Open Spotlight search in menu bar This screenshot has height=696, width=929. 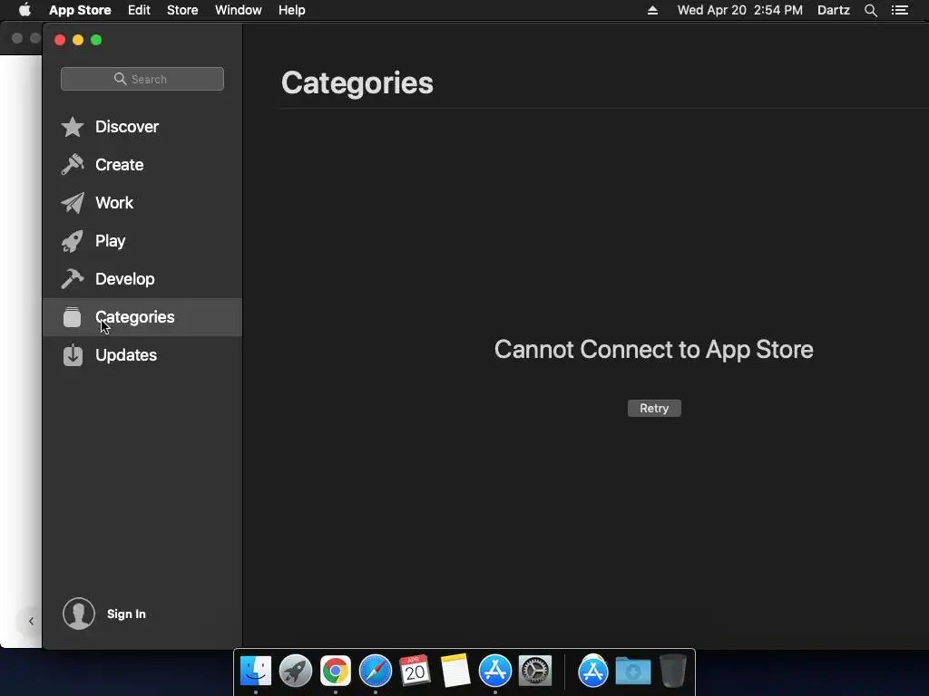(870, 10)
